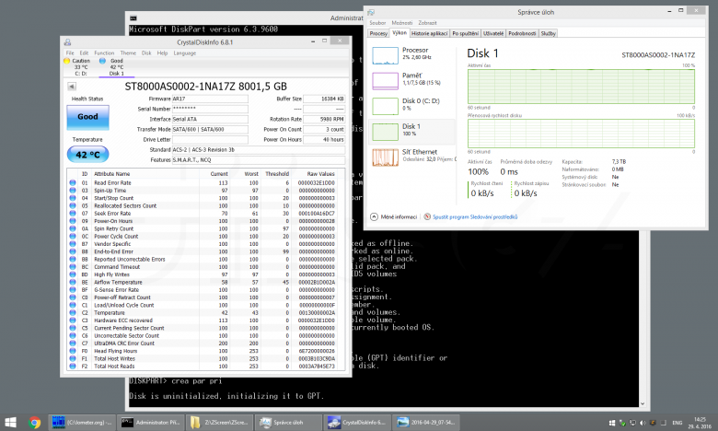Collapse with Méně informací button

394,216
